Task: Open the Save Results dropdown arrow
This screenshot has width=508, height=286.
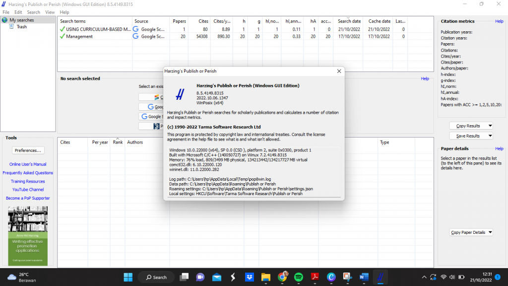Action: point(490,136)
